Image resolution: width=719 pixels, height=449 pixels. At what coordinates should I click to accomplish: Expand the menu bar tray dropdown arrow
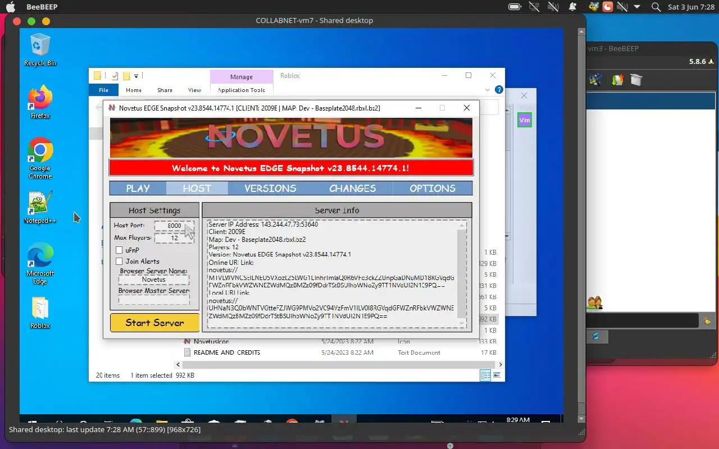click(x=637, y=7)
